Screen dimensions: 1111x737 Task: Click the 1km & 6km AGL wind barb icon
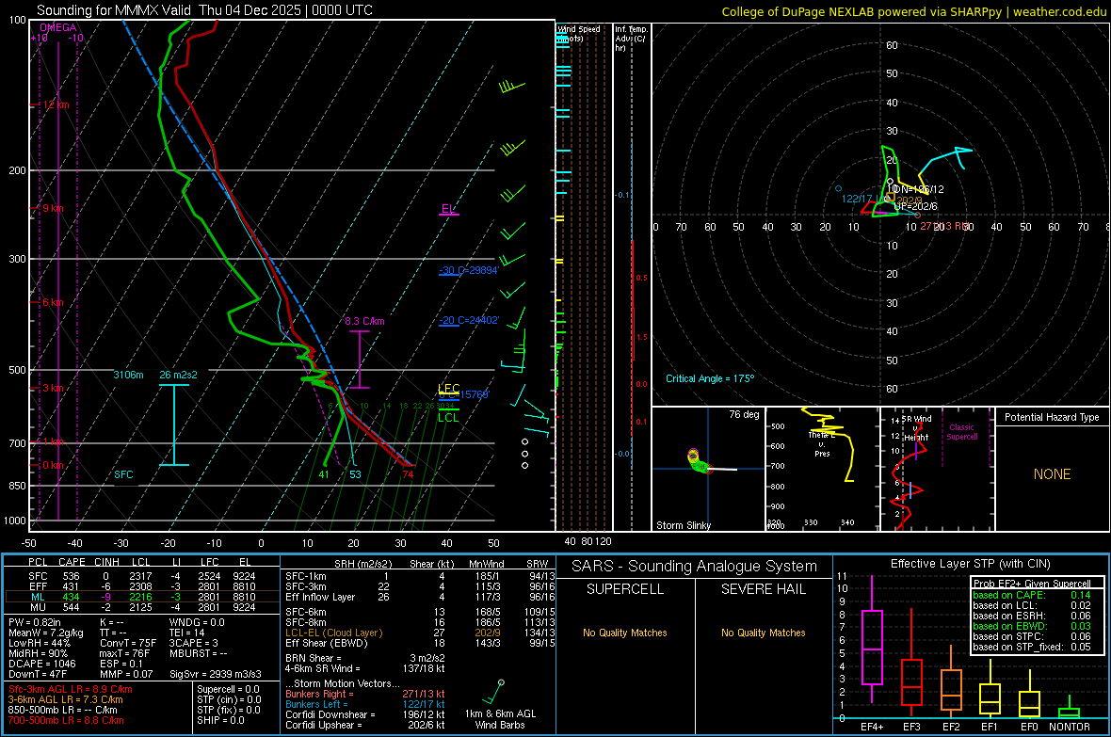[x=492, y=692]
